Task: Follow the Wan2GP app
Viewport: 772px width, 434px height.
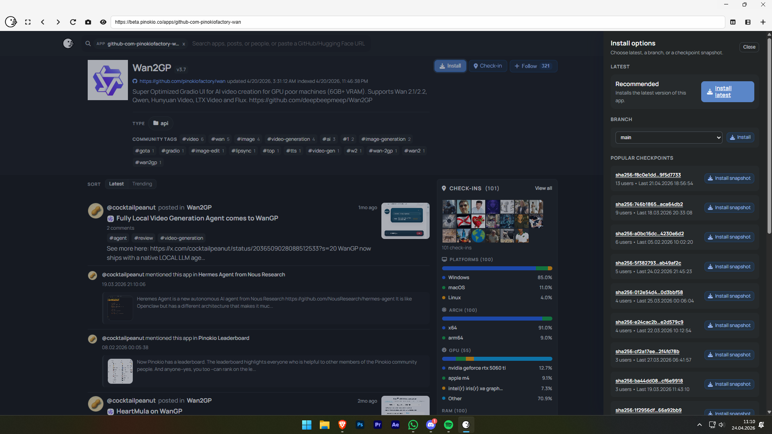Action: point(533,66)
